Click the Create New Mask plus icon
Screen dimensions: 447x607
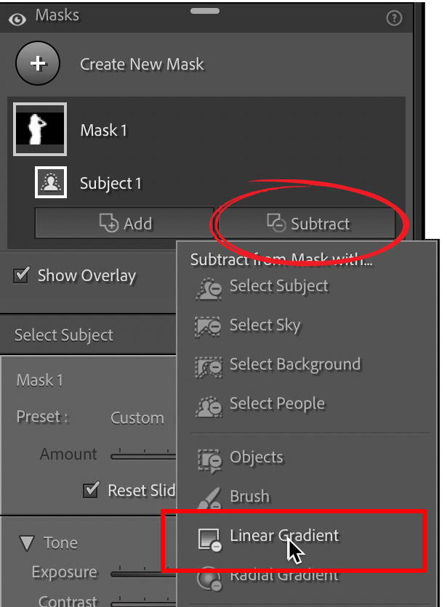coord(38,63)
